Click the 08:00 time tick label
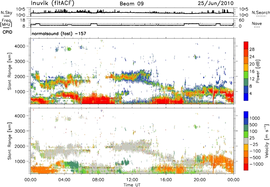270x187 pixels. 98,180
